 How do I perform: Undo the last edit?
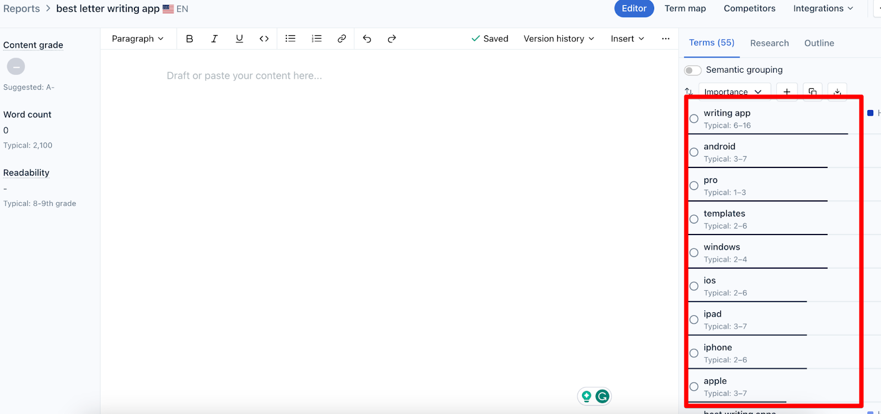pyautogui.click(x=367, y=39)
